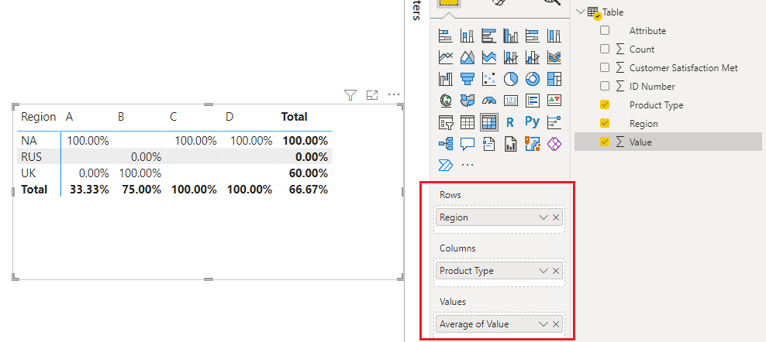Click the bold Total column header
Screen dimensions: 766x342
tap(294, 117)
